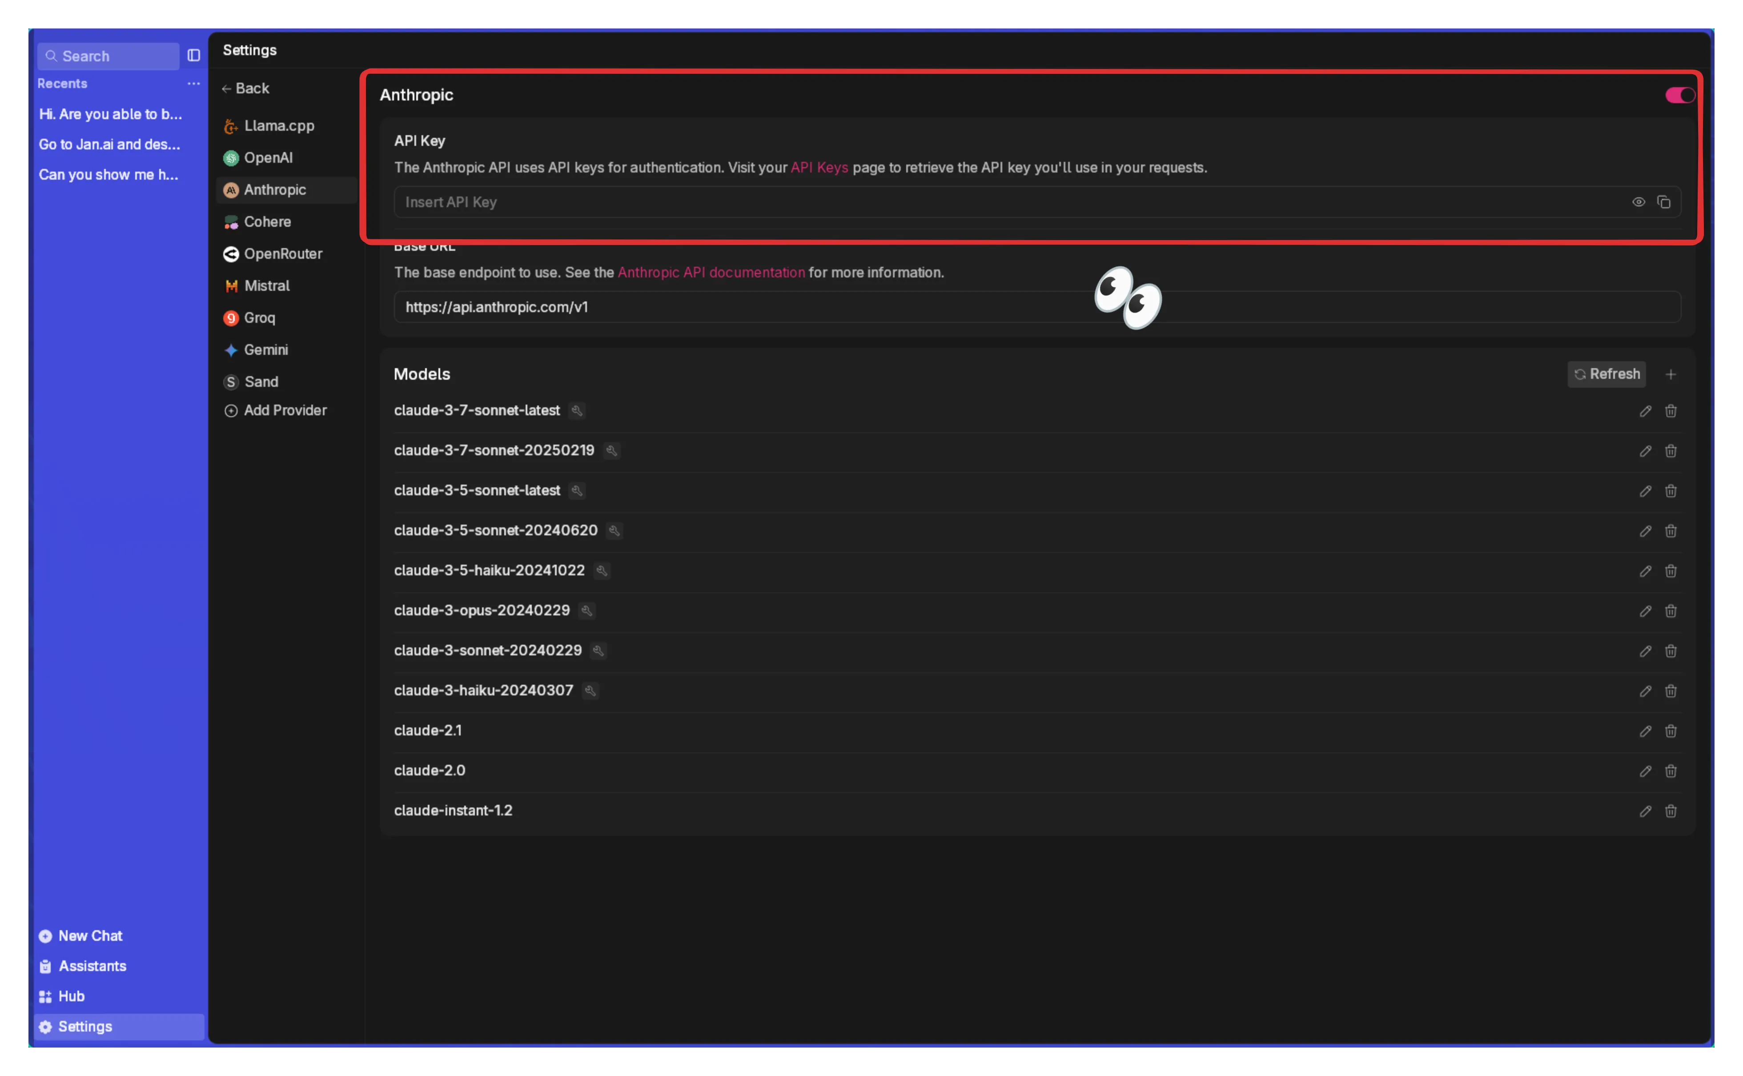This screenshot has width=1743, height=1076.
Task: Delete claude-instant-1.2 with the trash icon
Action: pyautogui.click(x=1671, y=811)
